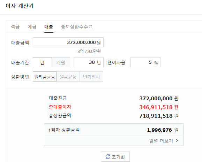202x162 pixels.
Task: Switch to the 적금 tab
Action: coord(15,27)
